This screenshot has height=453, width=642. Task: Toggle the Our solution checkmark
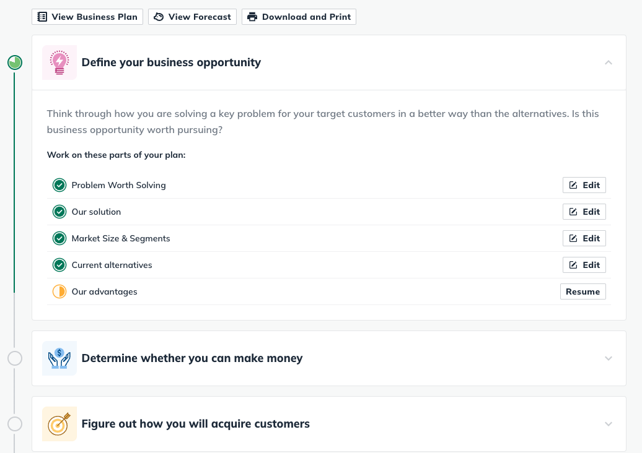coord(59,212)
